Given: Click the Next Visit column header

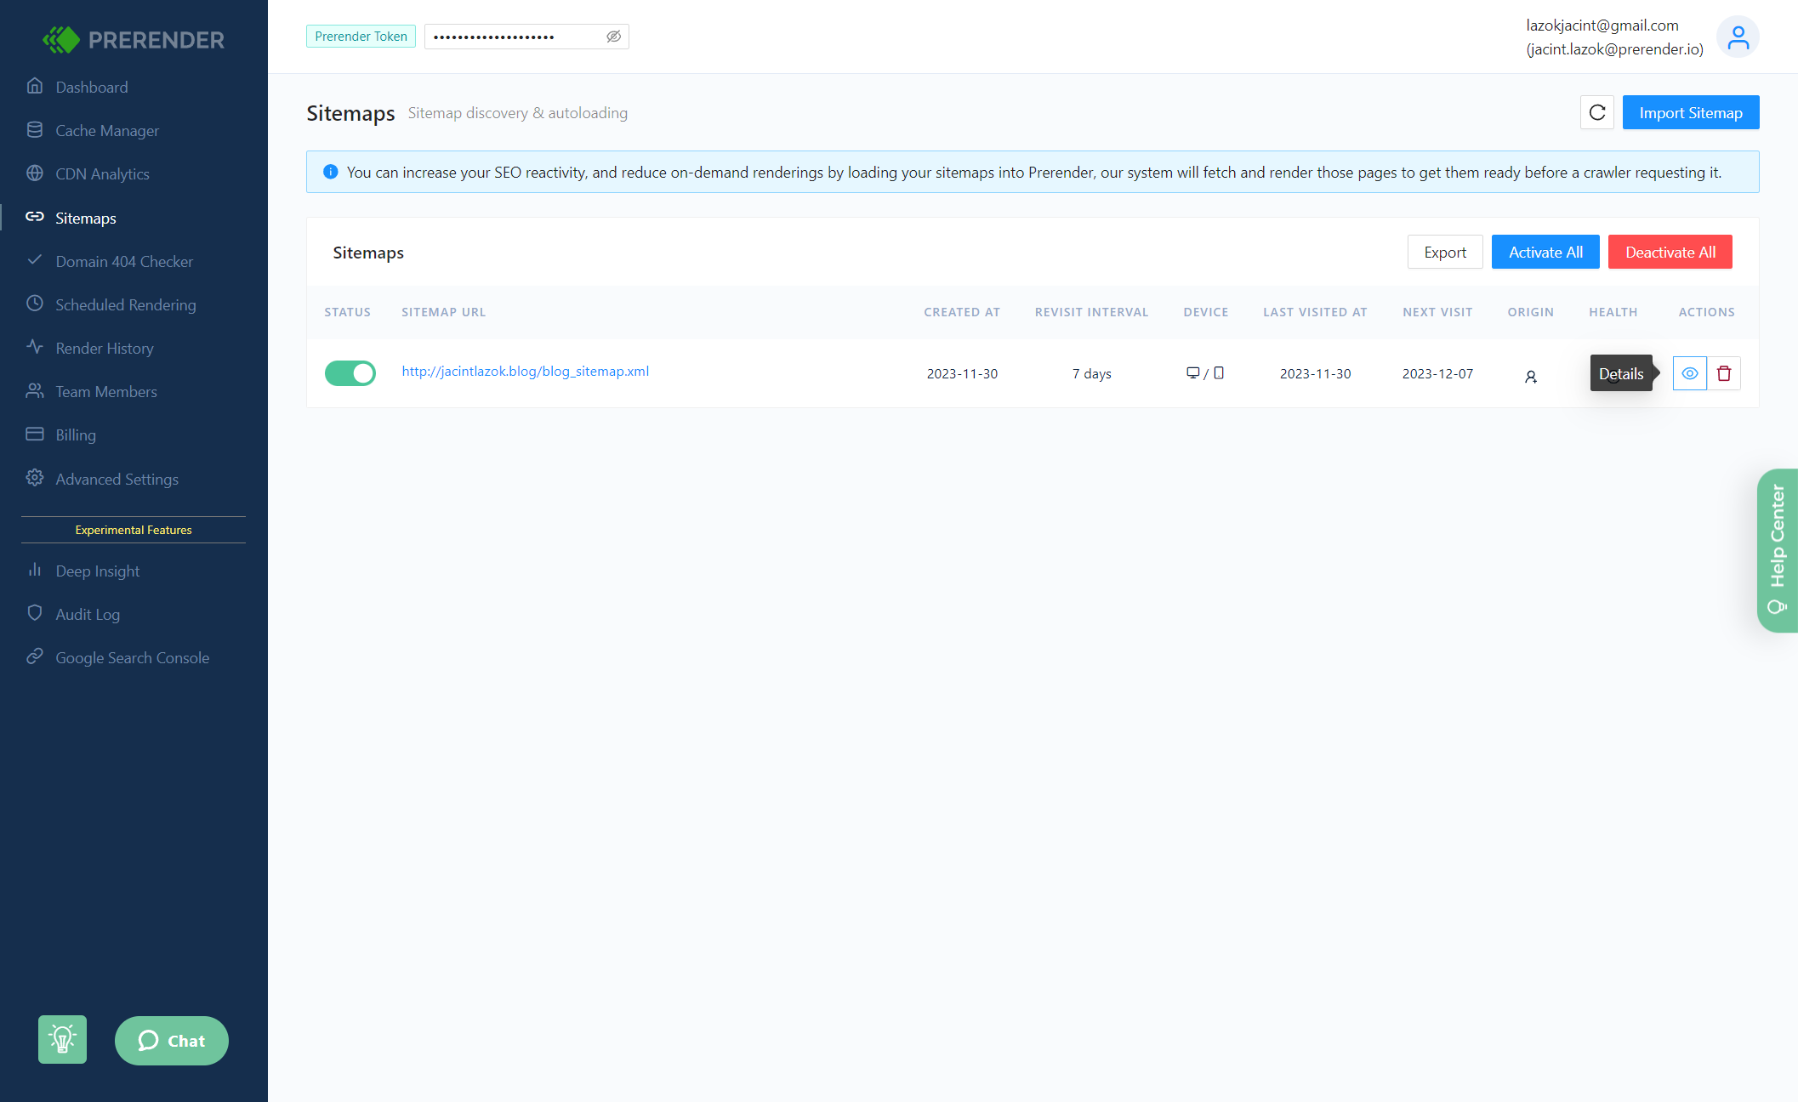Looking at the screenshot, I should pos(1437,312).
